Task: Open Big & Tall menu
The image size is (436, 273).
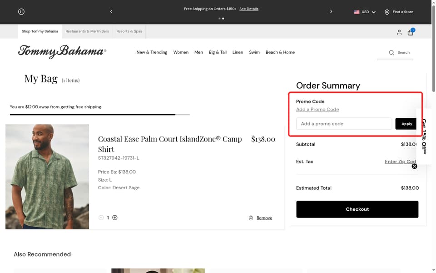Action: tap(218, 52)
